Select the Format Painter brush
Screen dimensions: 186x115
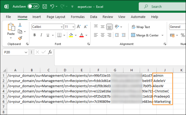pyautogui.click(x=20, y=38)
